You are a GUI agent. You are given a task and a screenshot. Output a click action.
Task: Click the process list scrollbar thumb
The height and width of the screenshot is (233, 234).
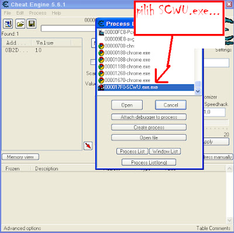(198, 84)
